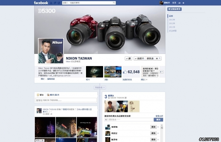Open the Nikon Taiwan profile picture
221x142 pixels.
pyautogui.click(x=51, y=51)
